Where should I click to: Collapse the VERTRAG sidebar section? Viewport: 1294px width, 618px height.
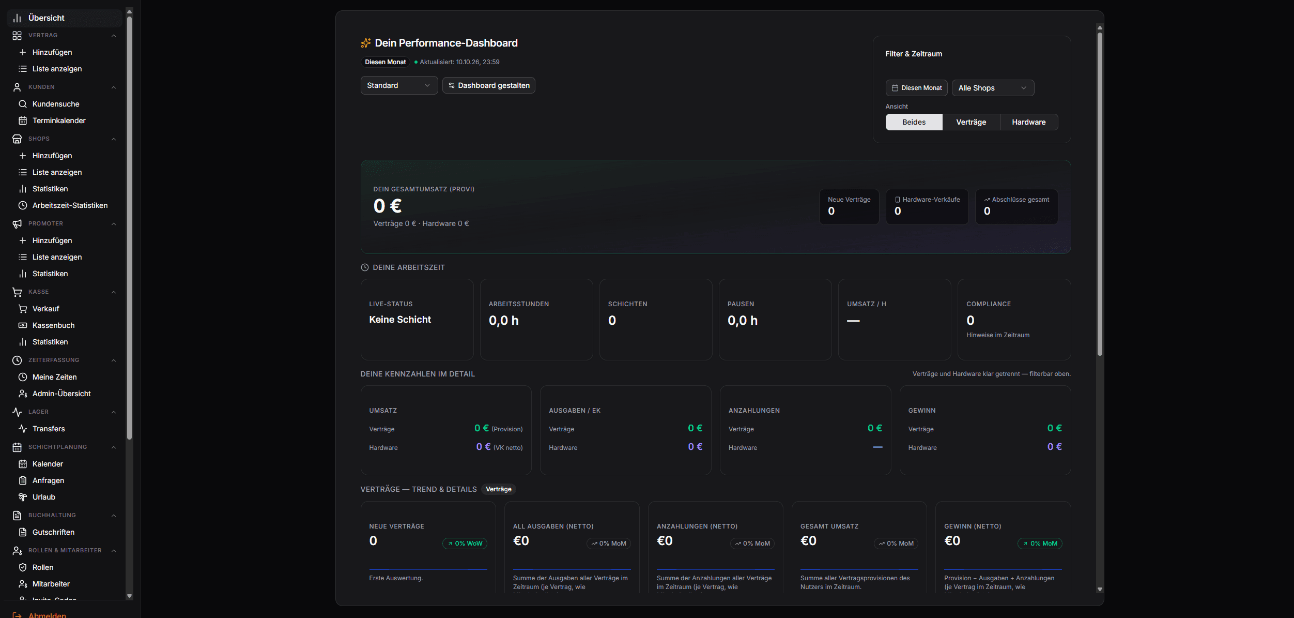114,36
